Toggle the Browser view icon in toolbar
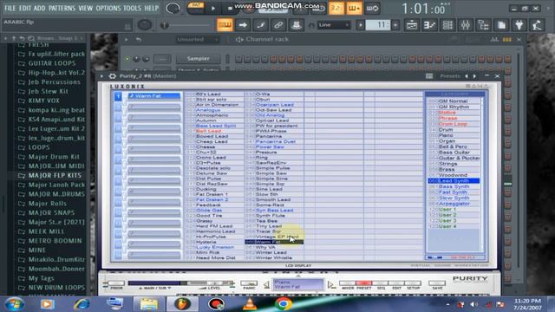Image resolution: width=555 pixels, height=312 pixels. point(483,25)
